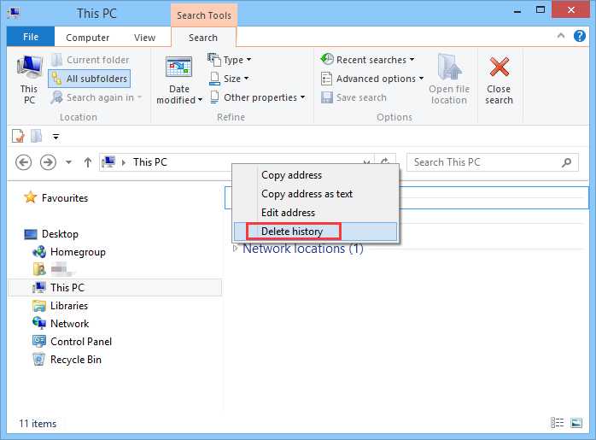The image size is (596, 440).
Task: Choose Edit address from context menu
Action: coord(315,212)
